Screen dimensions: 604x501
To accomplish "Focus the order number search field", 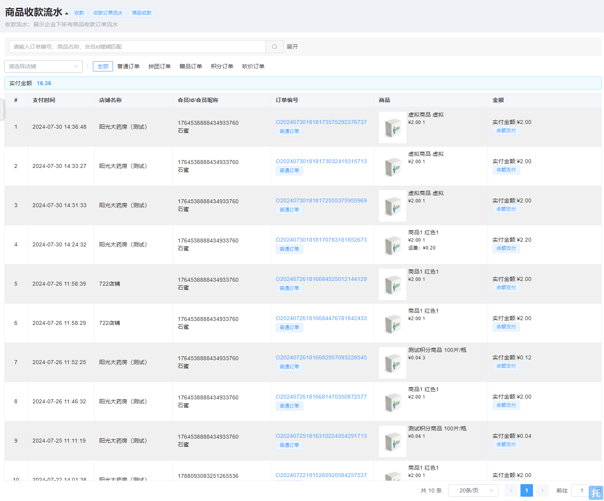I will tap(137, 47).
